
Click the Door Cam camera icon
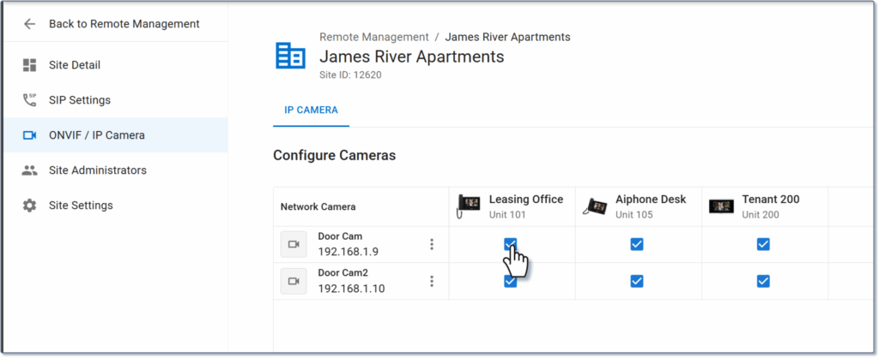point(294,244)
